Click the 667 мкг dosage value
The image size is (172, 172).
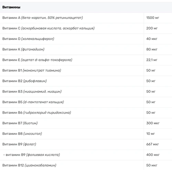click(x=152, y=144)
